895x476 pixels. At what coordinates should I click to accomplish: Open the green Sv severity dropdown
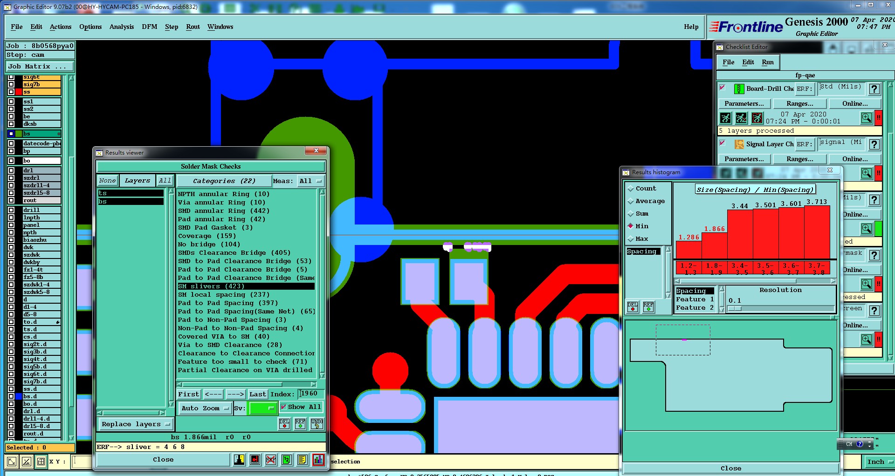[x=263, y=408]
